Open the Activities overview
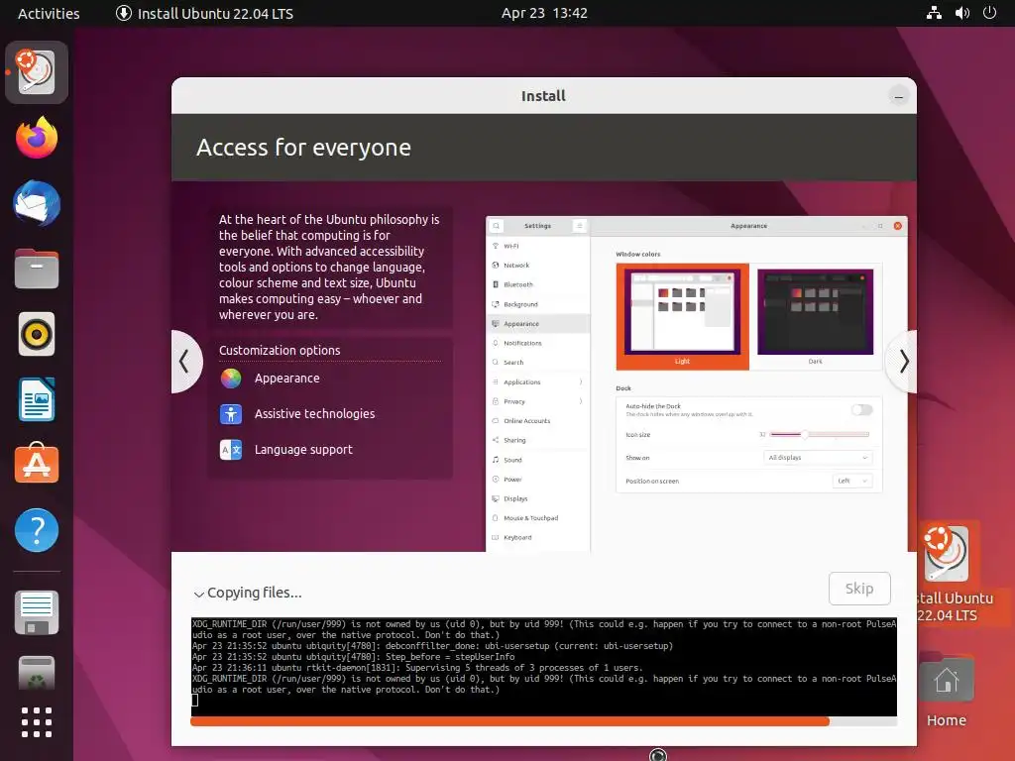 (x=49, y=13)
